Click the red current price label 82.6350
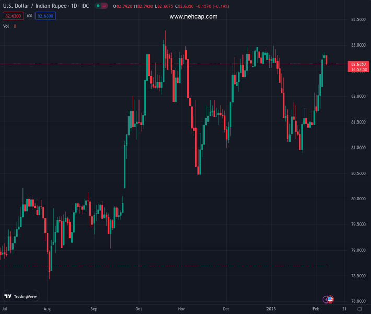This screenshot has width=371, height=314. [x=358, y=64]
